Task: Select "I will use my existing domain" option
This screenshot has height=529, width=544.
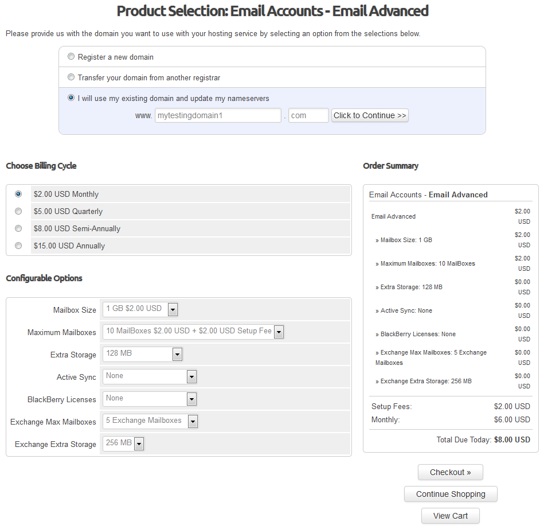Action: [71, 98]
